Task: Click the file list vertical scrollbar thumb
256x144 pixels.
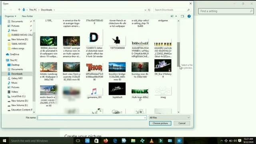Action: [178, 54]
